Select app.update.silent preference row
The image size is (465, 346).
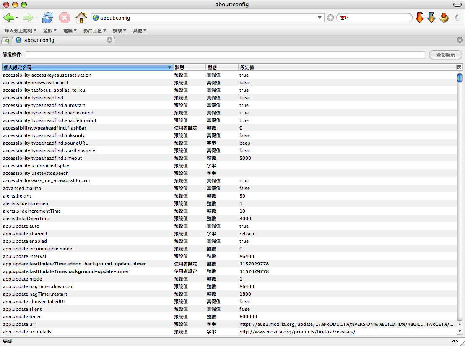(229, 309)
